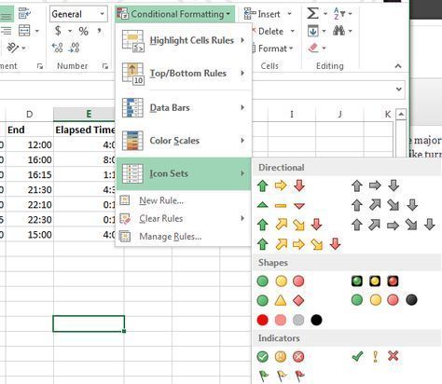Viewport: 442px width, 384px height.
Task: Select the Icon Sets menu item
Action: (x=184, y=173)
